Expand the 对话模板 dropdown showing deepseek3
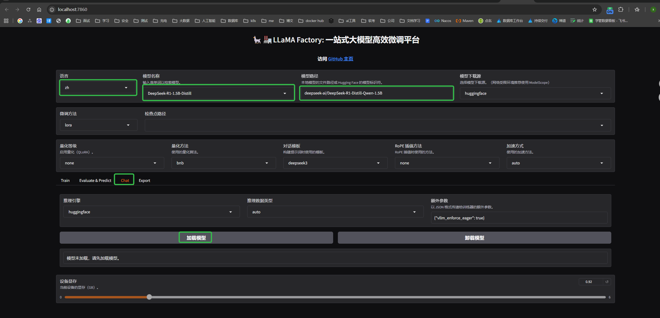 pyautogui.click(x=335, y=163)
